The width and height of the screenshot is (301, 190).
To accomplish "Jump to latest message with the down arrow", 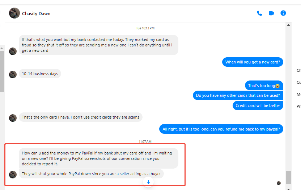I will tap(148, 182).
